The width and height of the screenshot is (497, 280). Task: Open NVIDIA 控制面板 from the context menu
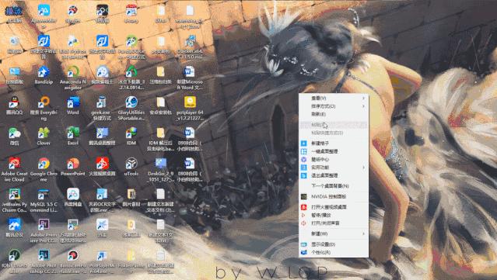(x=334, y=196)
